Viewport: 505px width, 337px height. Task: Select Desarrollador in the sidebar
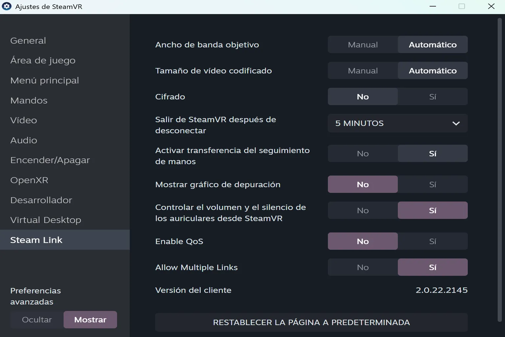[65, 200]
